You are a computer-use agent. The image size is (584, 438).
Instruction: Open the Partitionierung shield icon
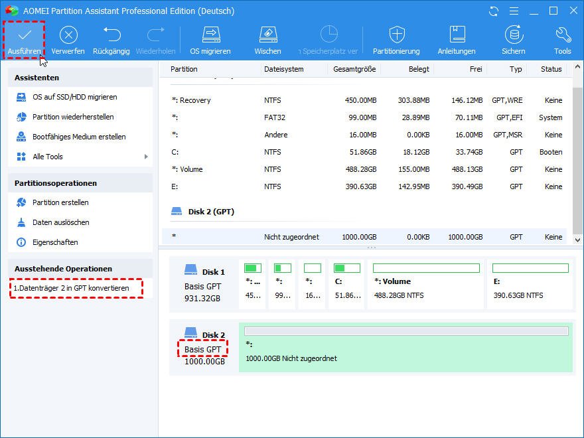point(396,35)
